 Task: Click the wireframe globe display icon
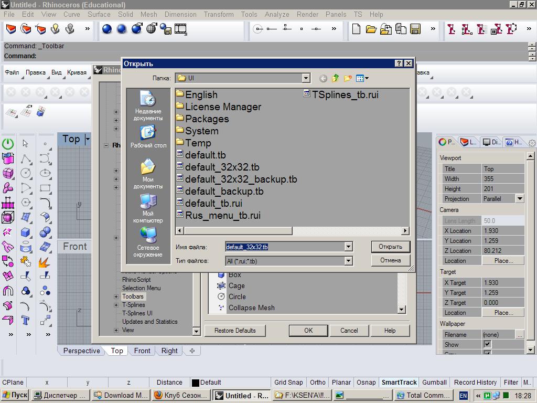[152, 29]
